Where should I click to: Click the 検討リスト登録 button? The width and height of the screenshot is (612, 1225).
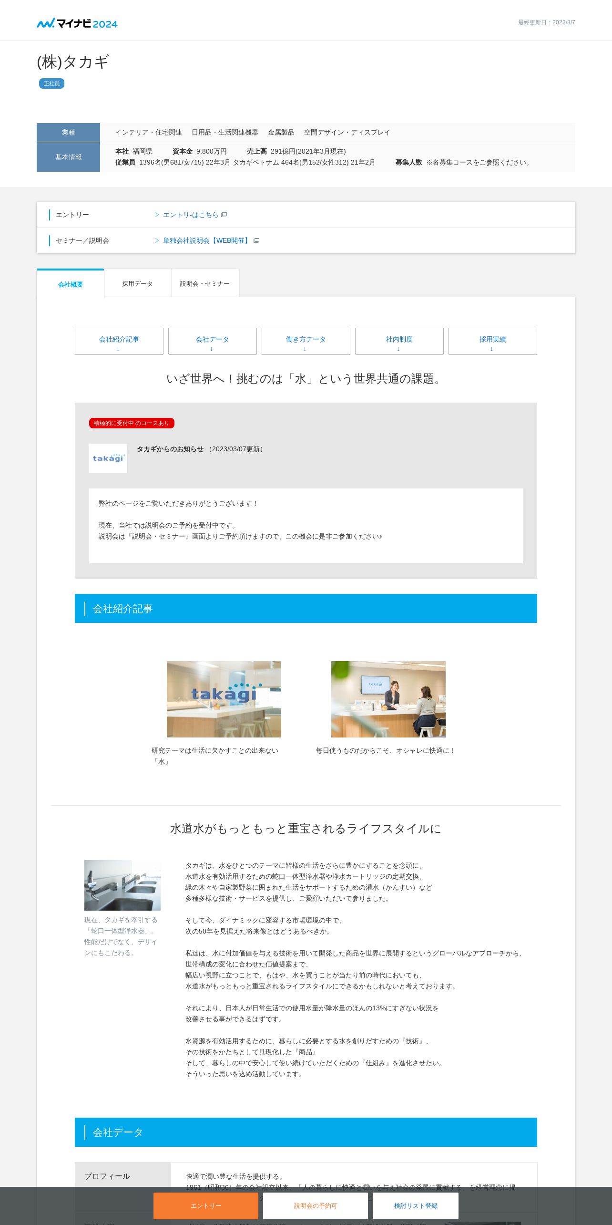[416, 1206]
